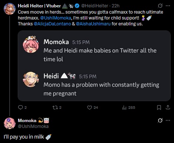
Task: Open @HeidiHeiter handle link
Action: click(x=95, y=6)
